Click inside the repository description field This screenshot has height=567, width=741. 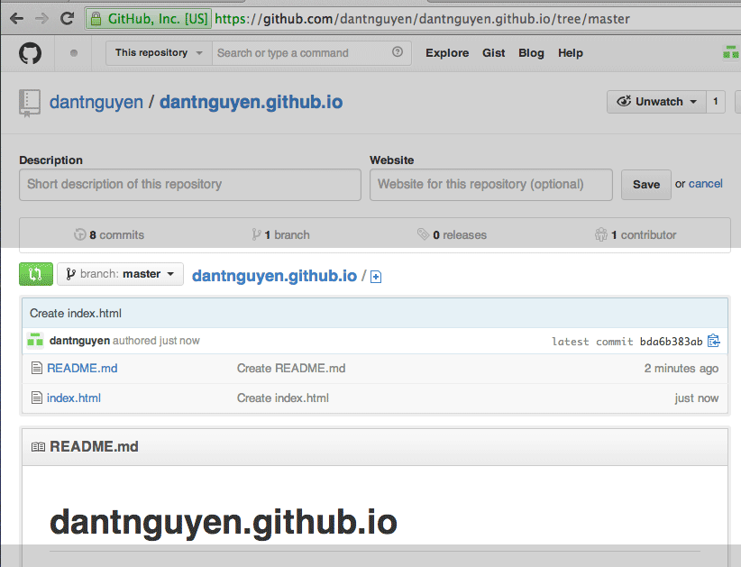[189, 185]
